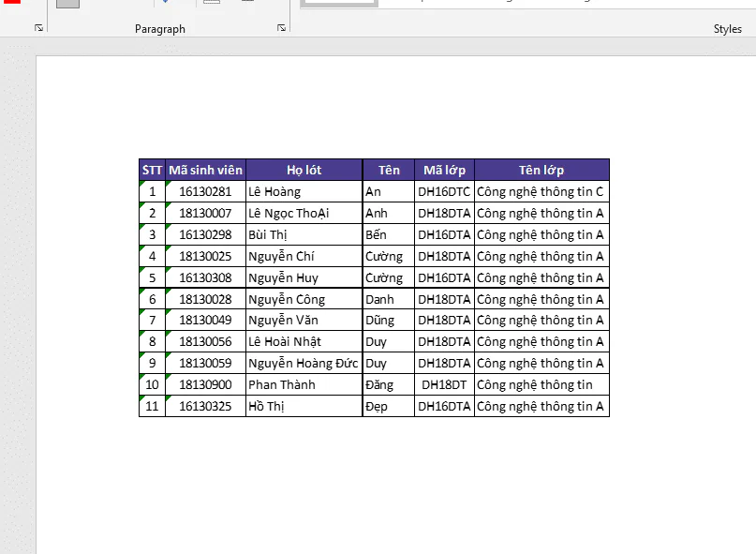
Task: Select student ID 16130281
Action: coord(205,191)
